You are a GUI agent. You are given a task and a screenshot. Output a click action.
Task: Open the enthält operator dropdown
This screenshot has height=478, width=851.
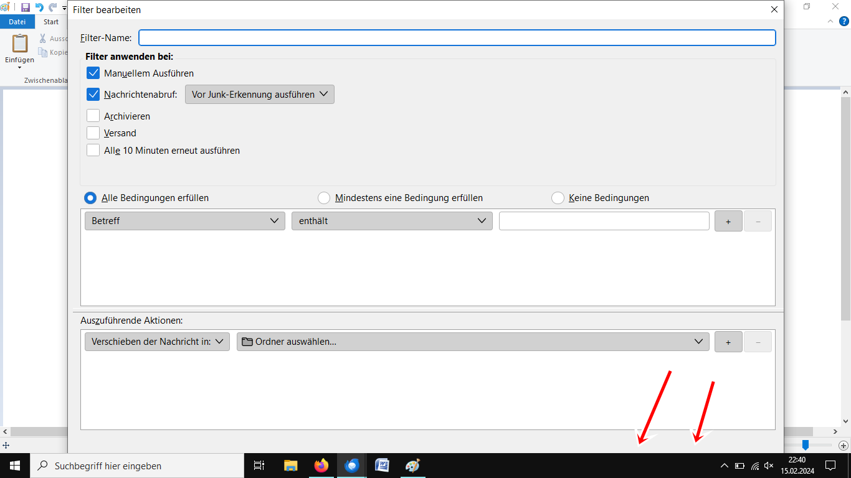point(392,221)
